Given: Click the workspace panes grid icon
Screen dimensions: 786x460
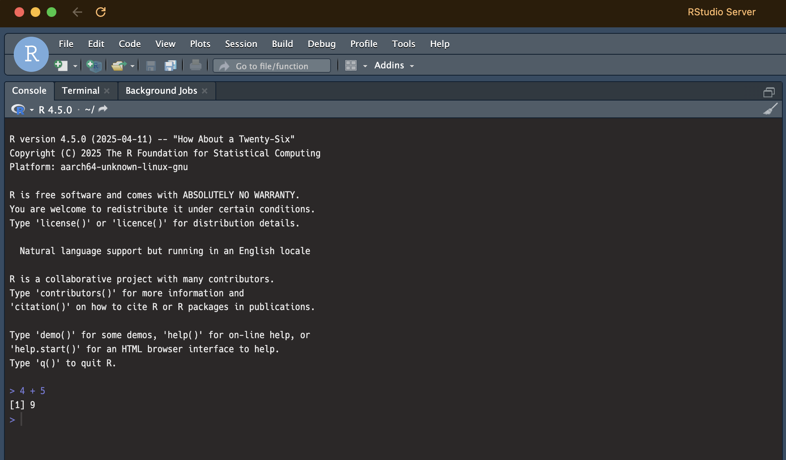Looking at the screenshot, I should click(x=351, y=66).
